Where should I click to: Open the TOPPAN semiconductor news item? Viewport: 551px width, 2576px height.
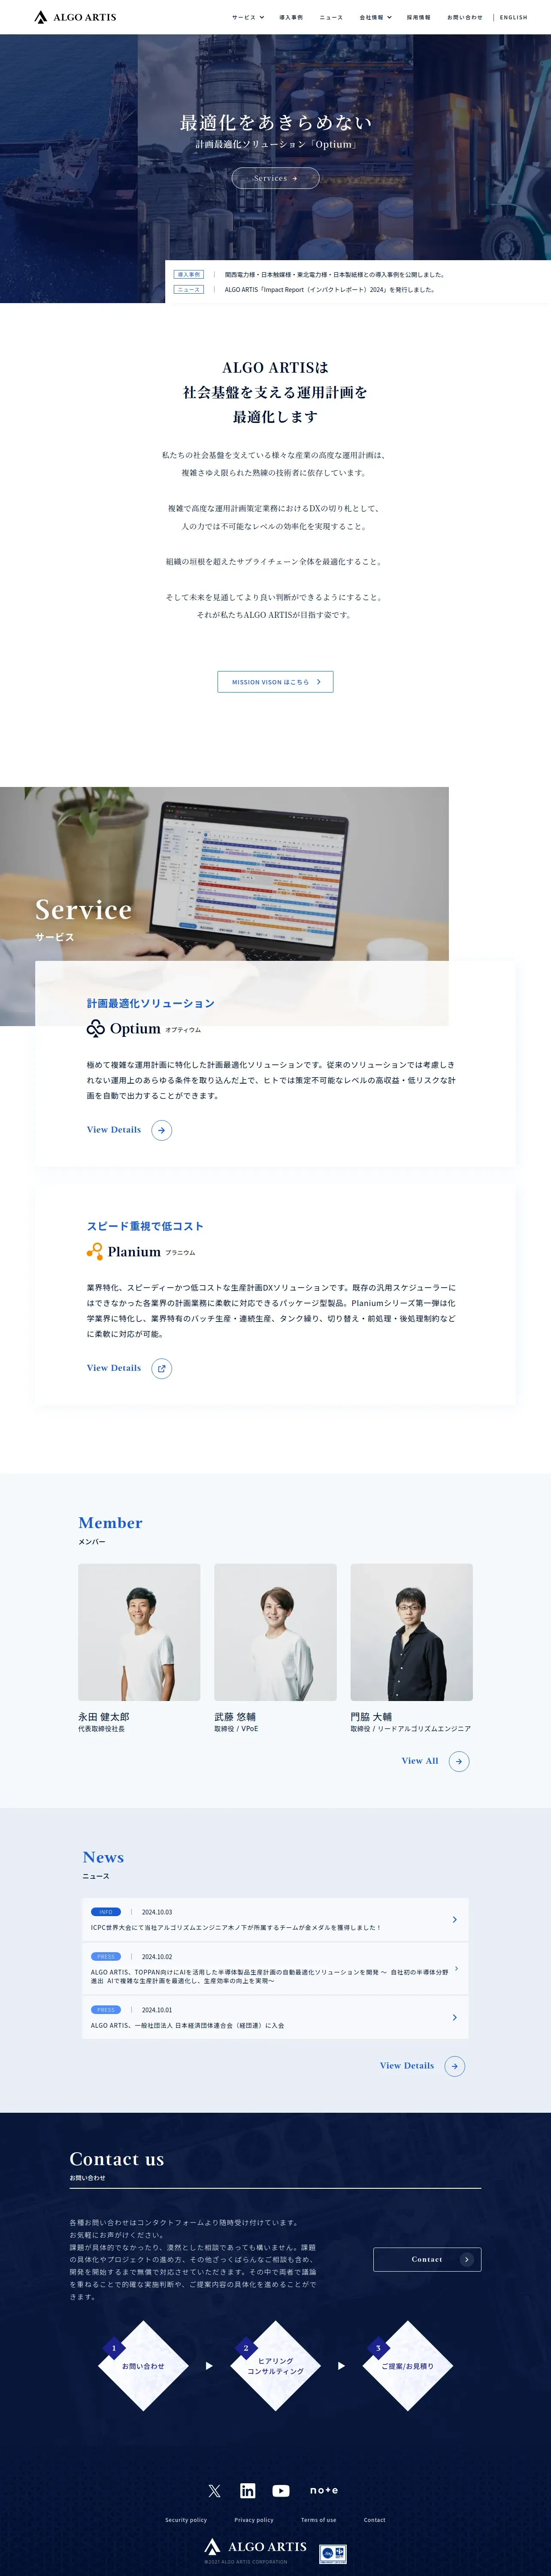coord(275,1968)
